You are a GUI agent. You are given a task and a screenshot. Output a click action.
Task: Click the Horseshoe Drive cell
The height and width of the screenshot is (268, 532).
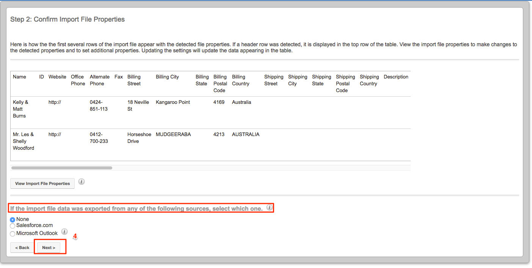pyautogui.click(x=139, y=138)
